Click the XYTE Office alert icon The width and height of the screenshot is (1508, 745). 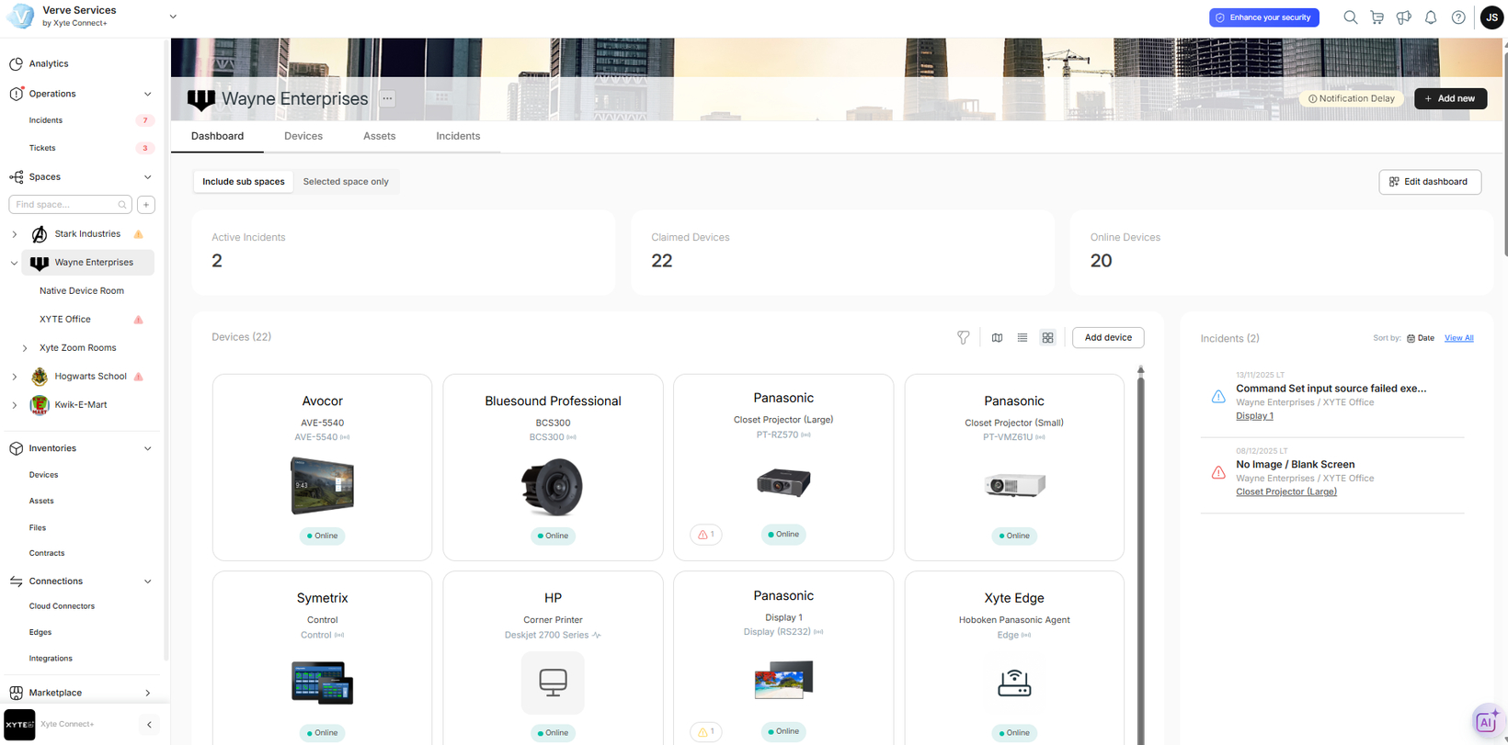(x=139, y=320)
